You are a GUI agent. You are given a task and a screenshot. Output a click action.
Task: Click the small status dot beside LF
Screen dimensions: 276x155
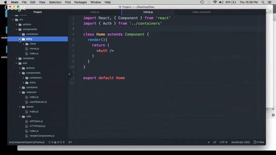(209, 142)
